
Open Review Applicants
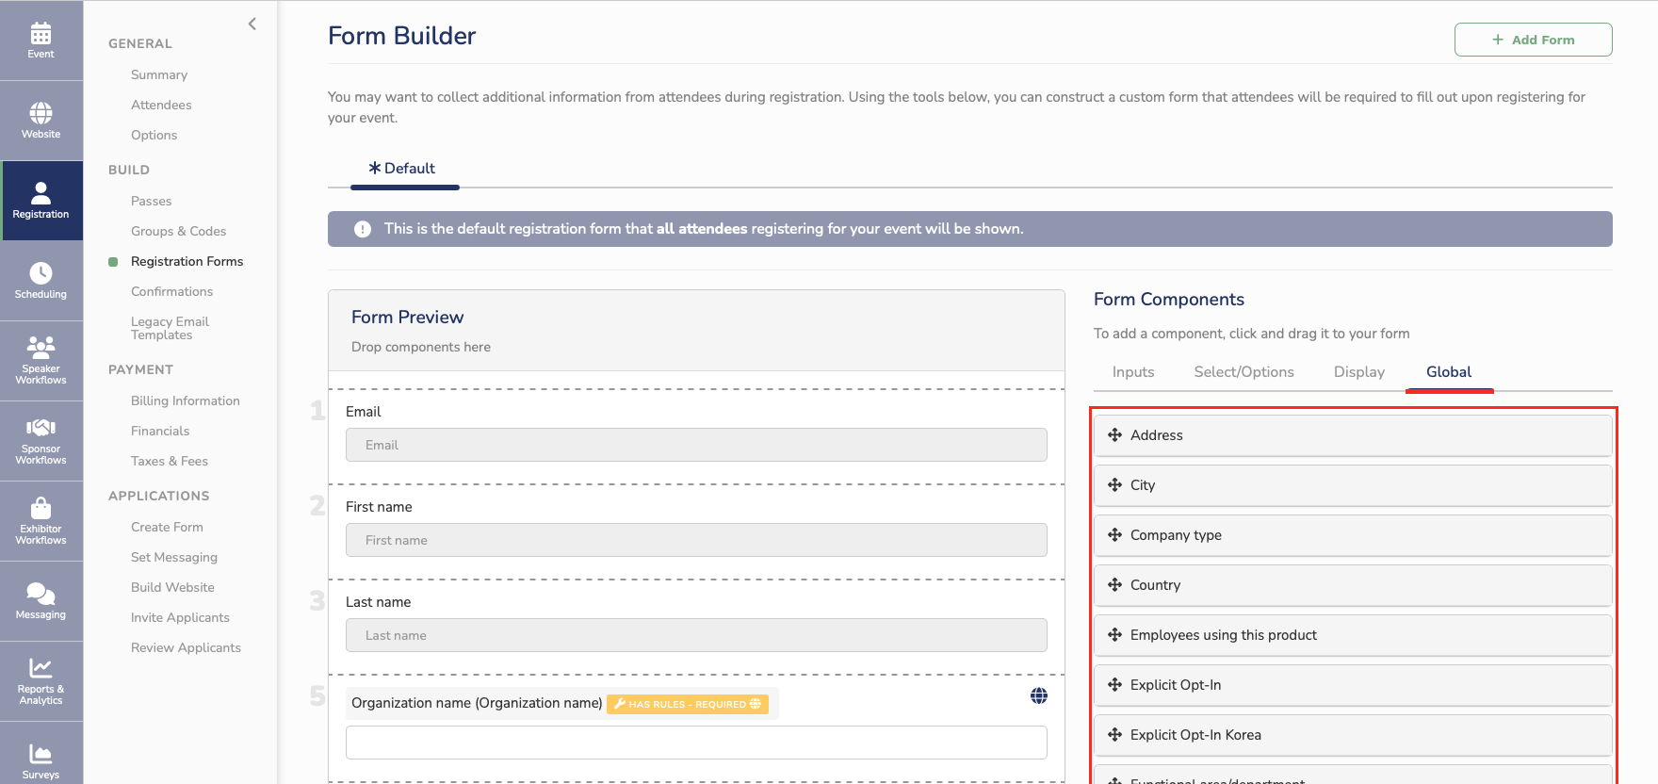(186, 647)
